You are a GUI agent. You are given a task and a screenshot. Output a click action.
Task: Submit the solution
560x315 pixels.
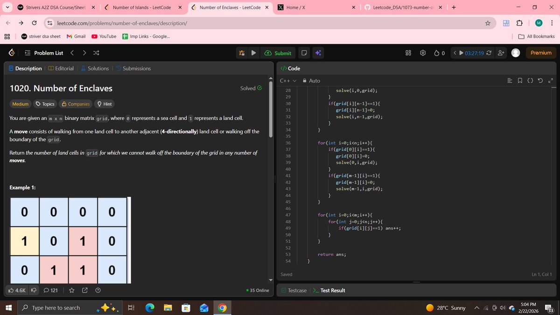pyautogui.click(x=278, y=53)
